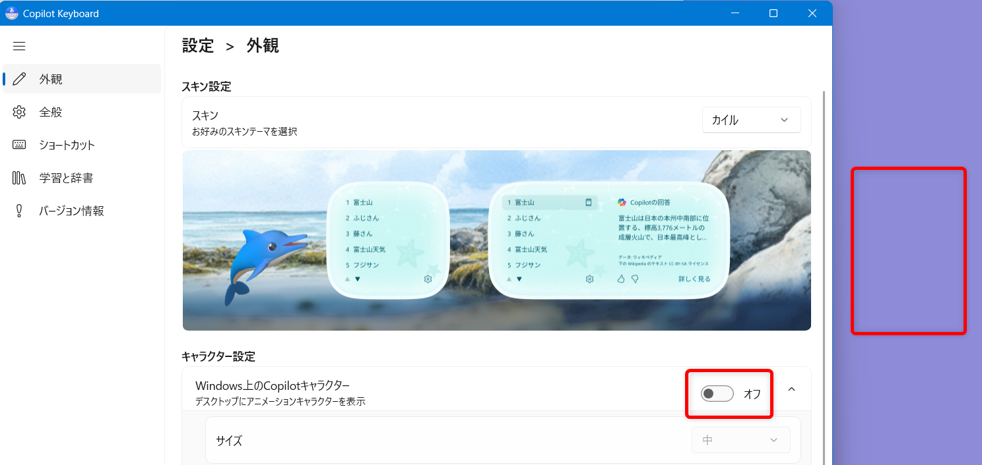Click the Copilot Keyboard app icon in title bar
Image resolution: width=982 pixels, height=465 pixels.
coord(12,13)
